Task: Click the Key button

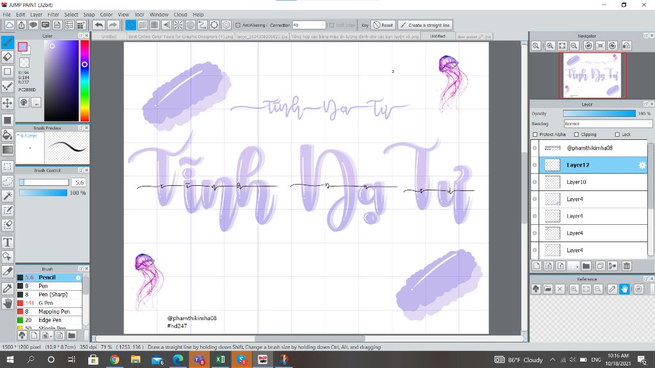Action: 365,25
